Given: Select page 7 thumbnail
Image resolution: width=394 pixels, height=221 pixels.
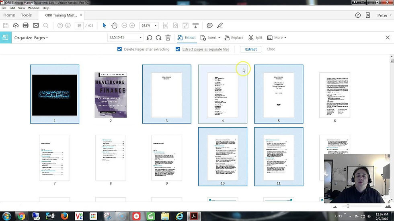Looking at the screenshot, I should 55,158.
